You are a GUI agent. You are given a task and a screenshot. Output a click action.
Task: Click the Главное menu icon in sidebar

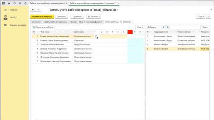(x=5, y=10)
